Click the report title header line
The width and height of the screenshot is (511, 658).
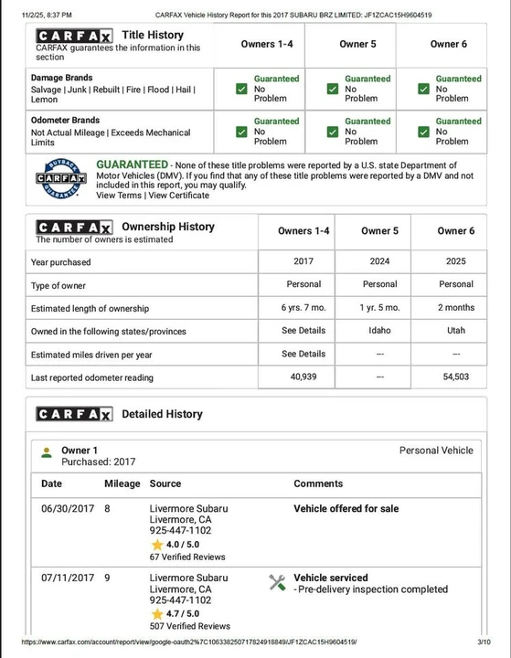tap(293, 16)
